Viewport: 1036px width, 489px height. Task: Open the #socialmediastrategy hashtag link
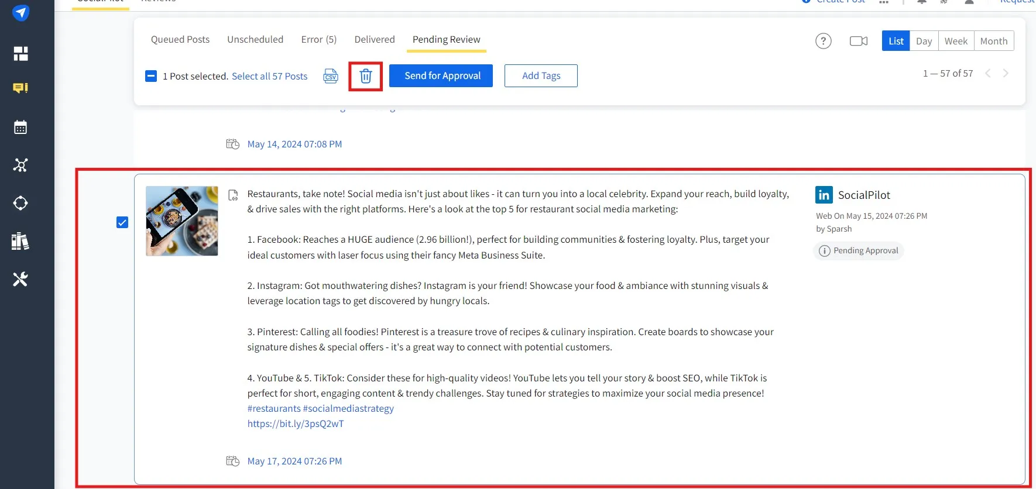point(349,408)
